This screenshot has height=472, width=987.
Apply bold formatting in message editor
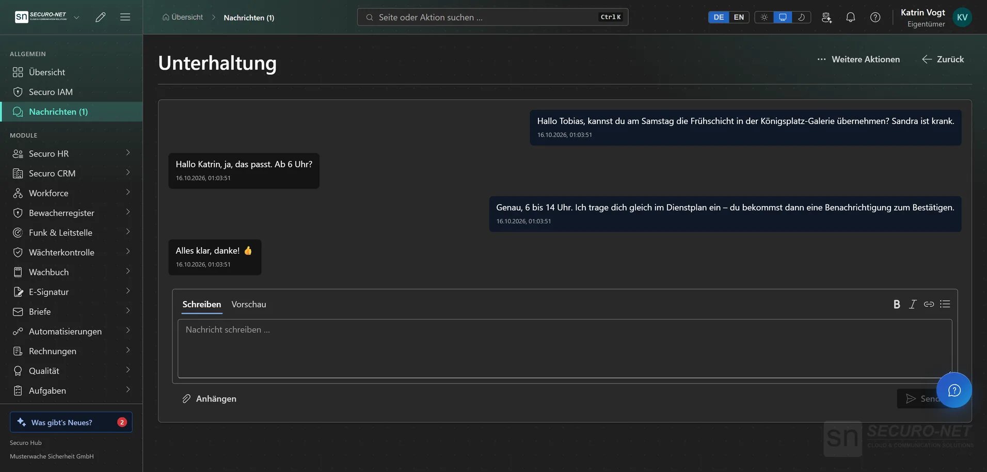tap(897, 304)
